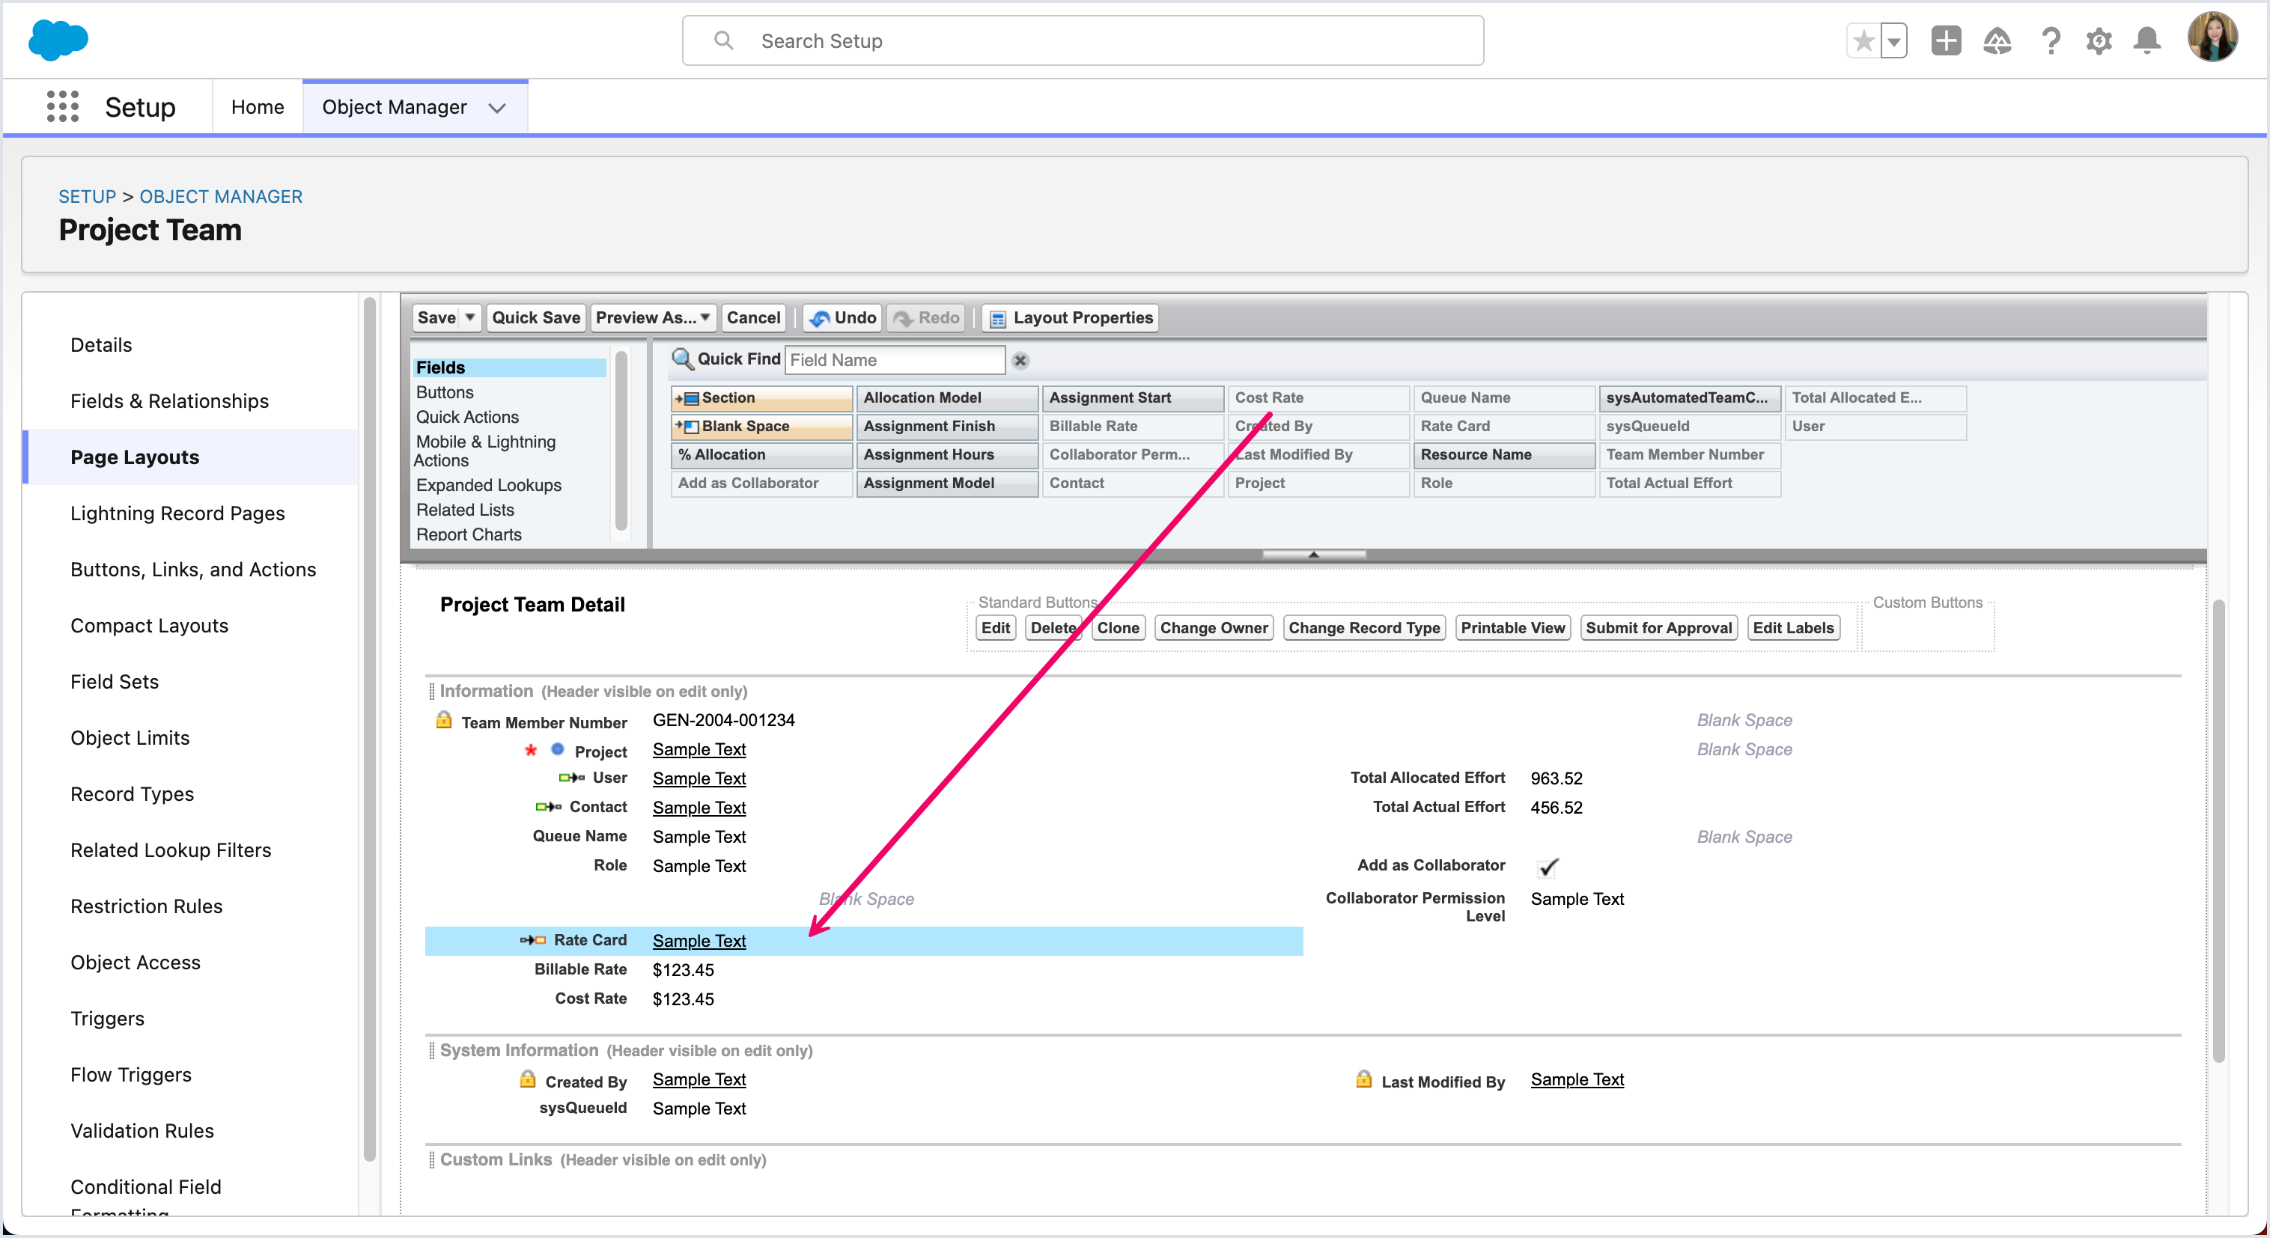2270x1238 pixels.
Task: Switch to the Home tab
Action: tap(258, 106)
